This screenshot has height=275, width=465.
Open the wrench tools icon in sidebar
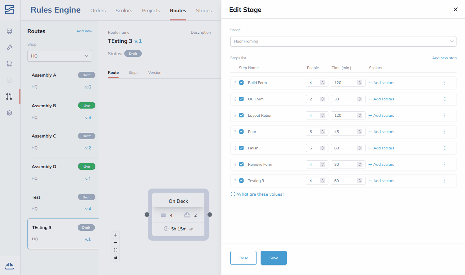click(10, 48)
